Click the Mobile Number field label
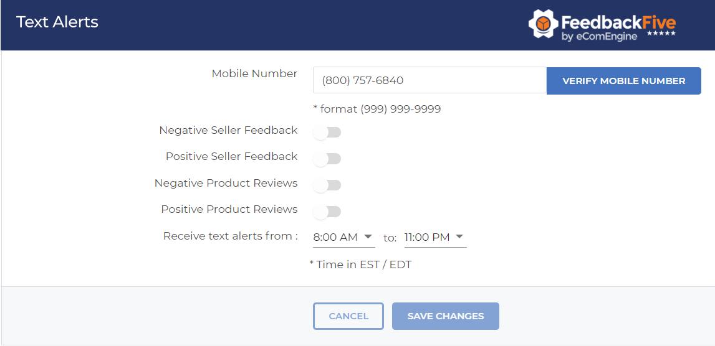This screenshot has height=346, width=715. (x=254, y=73)
